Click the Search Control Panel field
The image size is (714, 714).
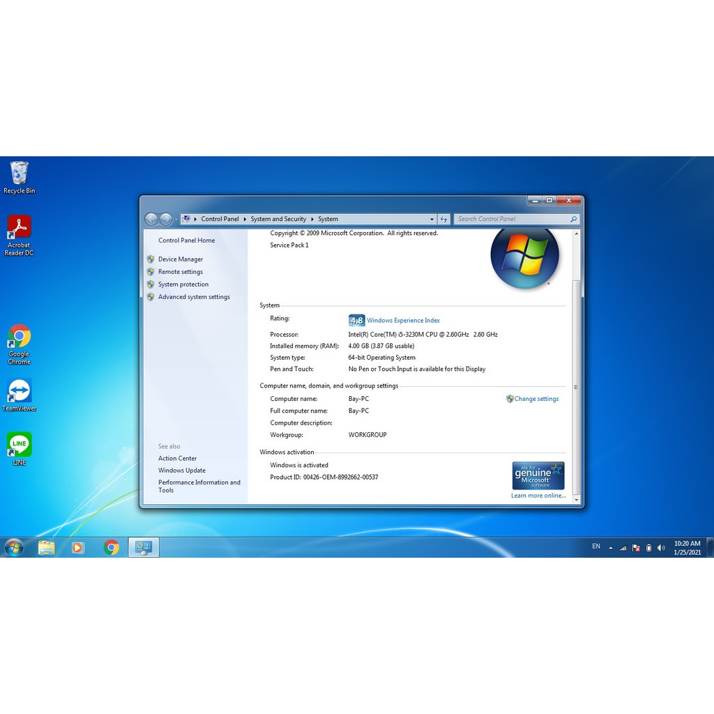coord(512,219)
